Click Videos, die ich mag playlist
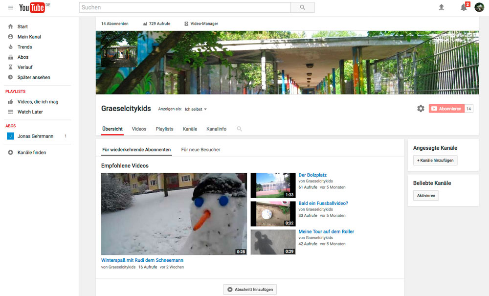The height and width of the screenshot is (296, 489). point(38,102)
